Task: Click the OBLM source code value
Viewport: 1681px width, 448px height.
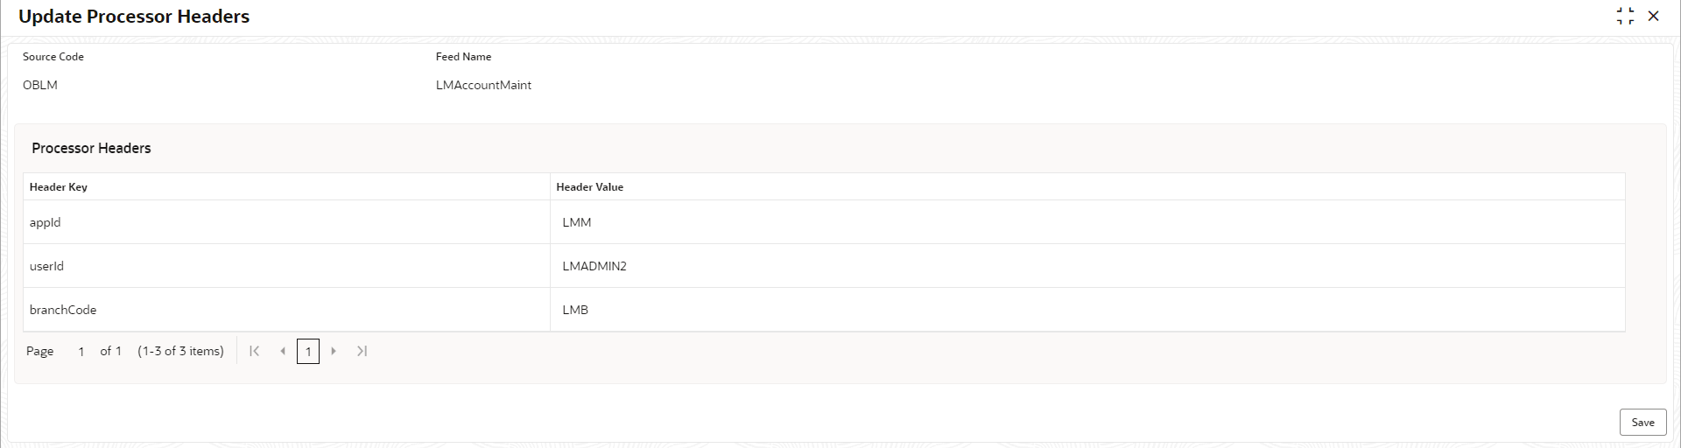Action: coord(40,85)
